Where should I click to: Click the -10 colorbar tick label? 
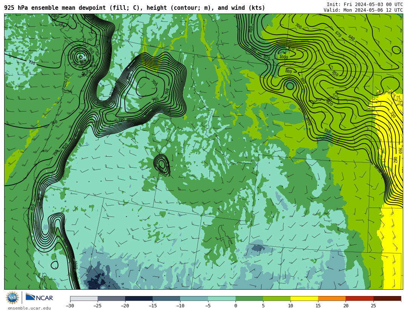coord(180,306)
